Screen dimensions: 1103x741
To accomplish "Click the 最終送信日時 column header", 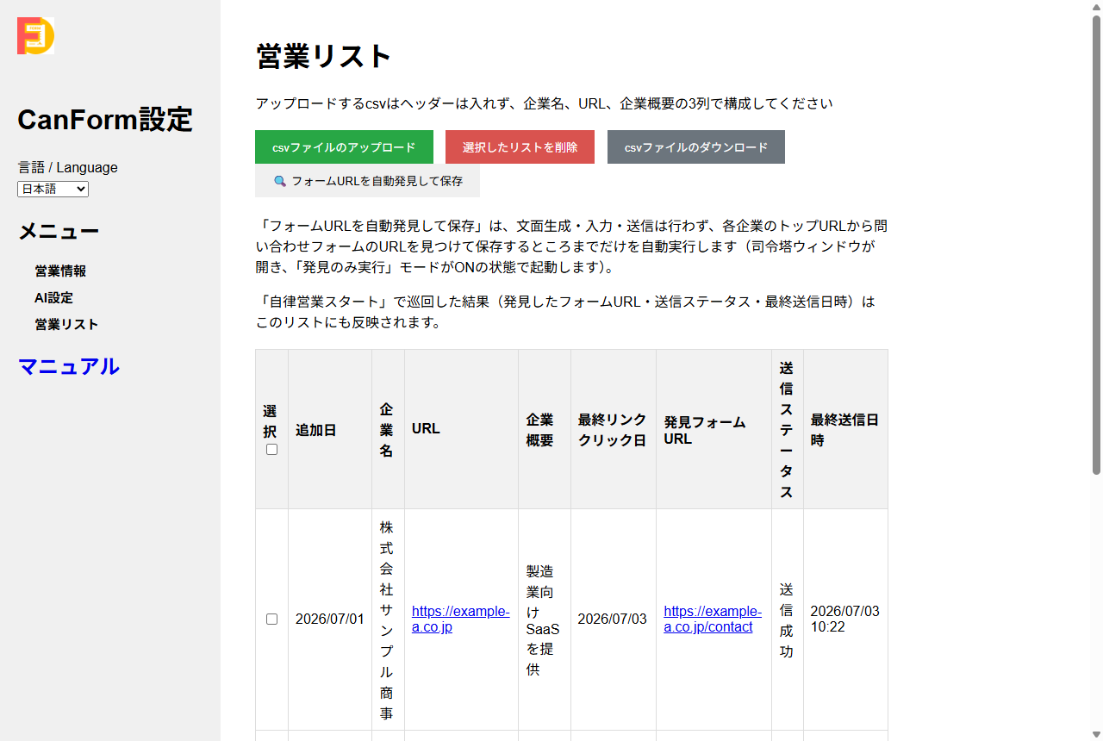I will 845,429.
